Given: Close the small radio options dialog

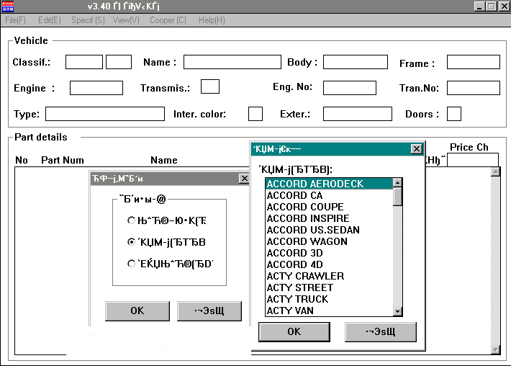Looking at the screenshot, I should (245, 179).
